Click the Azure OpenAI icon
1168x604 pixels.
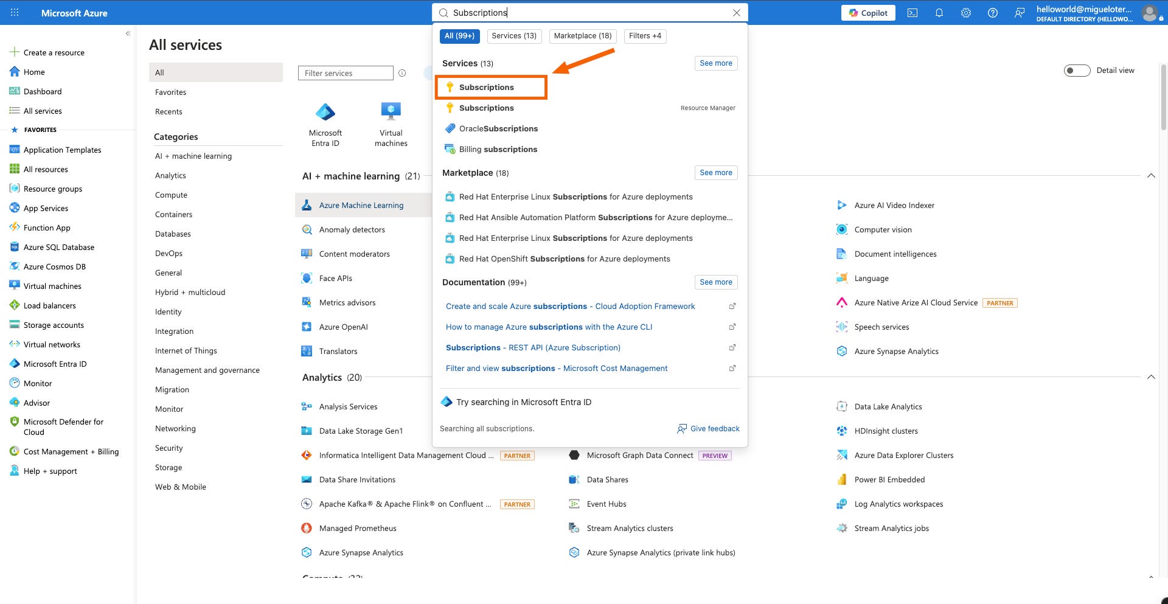(x=307, y=327)
